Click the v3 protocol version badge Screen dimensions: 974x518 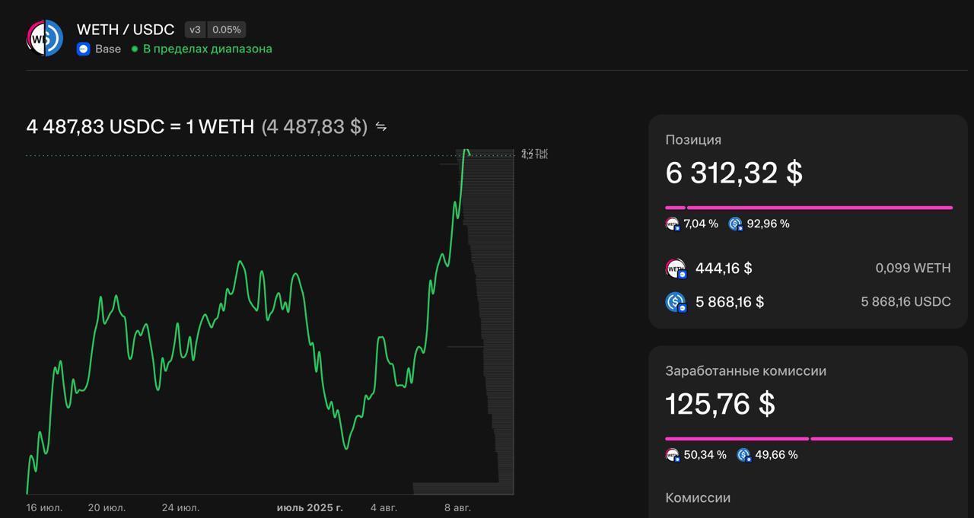pos(196,30)
